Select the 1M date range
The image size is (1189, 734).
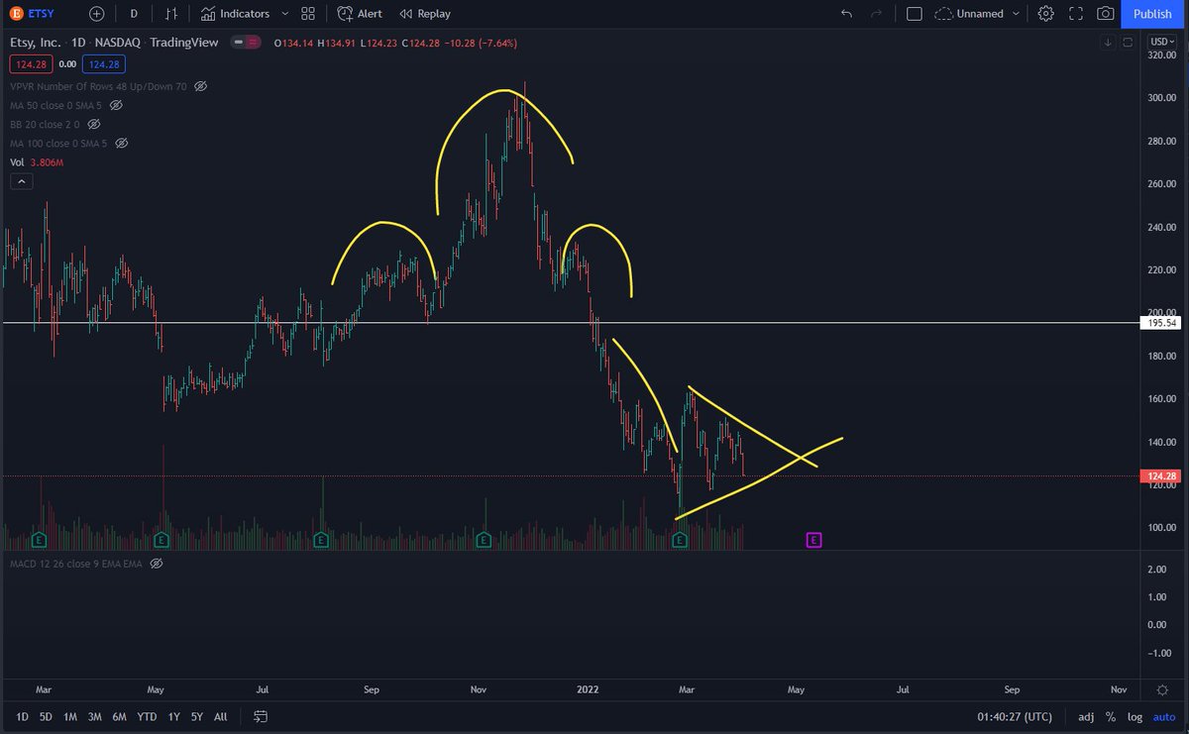click(x=70, y=716)
